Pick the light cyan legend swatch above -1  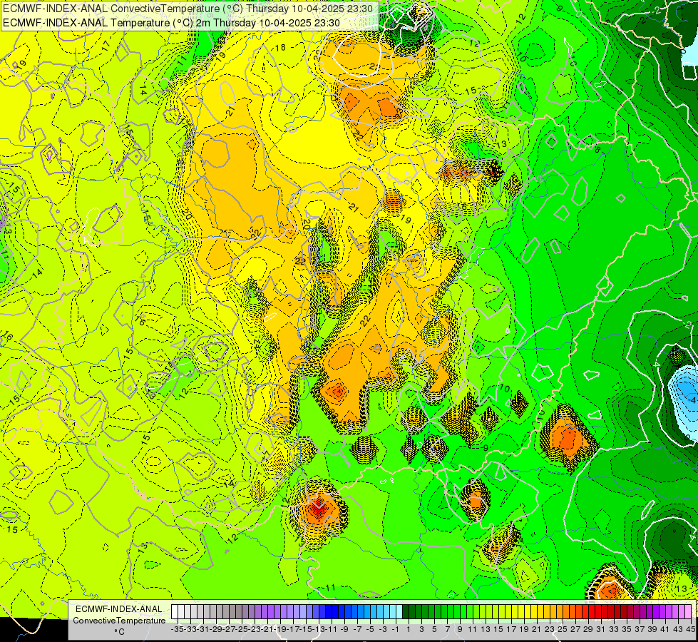[x=399, y=612]
